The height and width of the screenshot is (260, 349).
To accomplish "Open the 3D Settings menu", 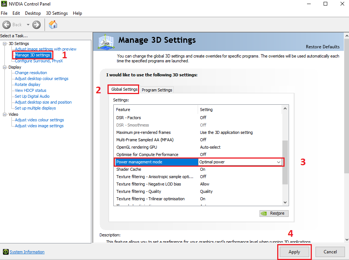I will pos(57,13).
